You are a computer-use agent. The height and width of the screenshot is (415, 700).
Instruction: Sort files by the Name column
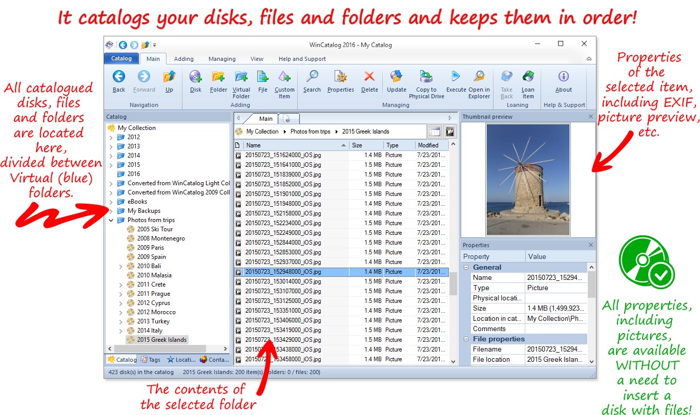(297, 145)
